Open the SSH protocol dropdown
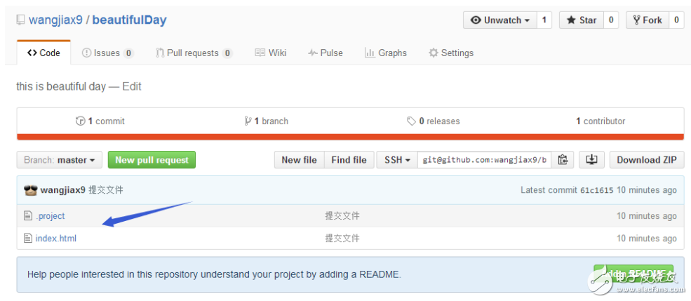Viewport: 691px width, 301px height. pyautogui.click(x=397, y=160)
